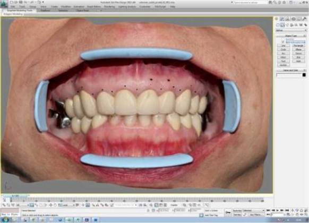309x223 pixels.
Task: Open the Hierarchy command panel tab
Action: click(x=288, y=19)
